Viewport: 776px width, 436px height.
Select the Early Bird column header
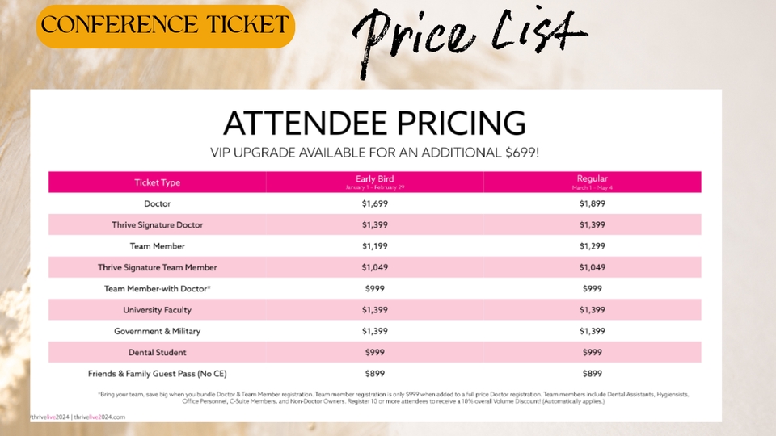click(374, 181)
